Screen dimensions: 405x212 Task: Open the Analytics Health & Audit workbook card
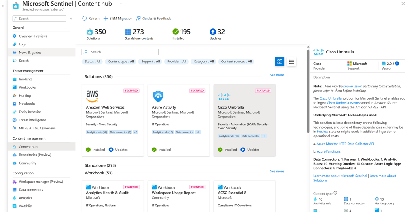click(113, 196)
